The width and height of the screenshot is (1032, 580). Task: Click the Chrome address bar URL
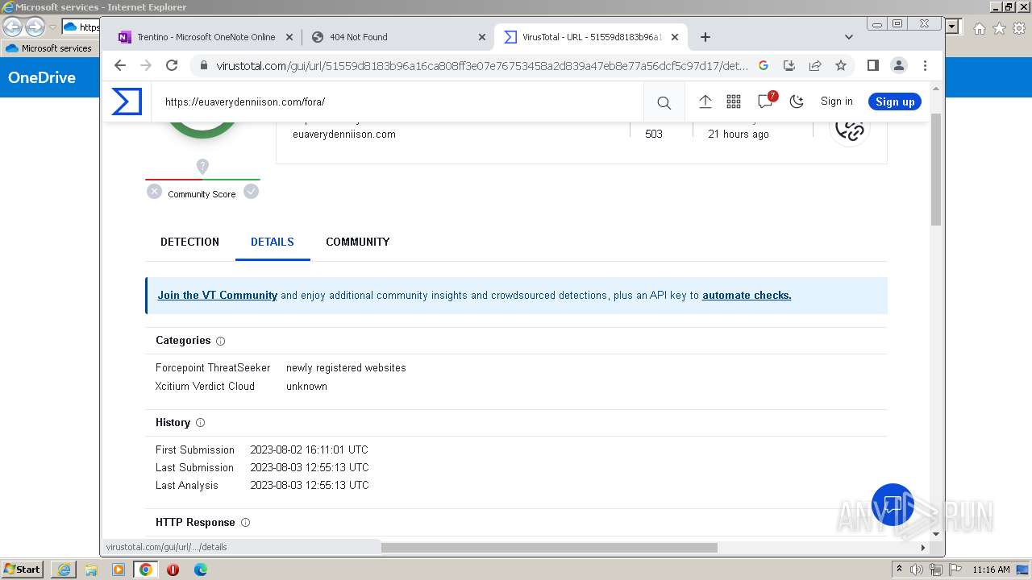coord(482,66)
